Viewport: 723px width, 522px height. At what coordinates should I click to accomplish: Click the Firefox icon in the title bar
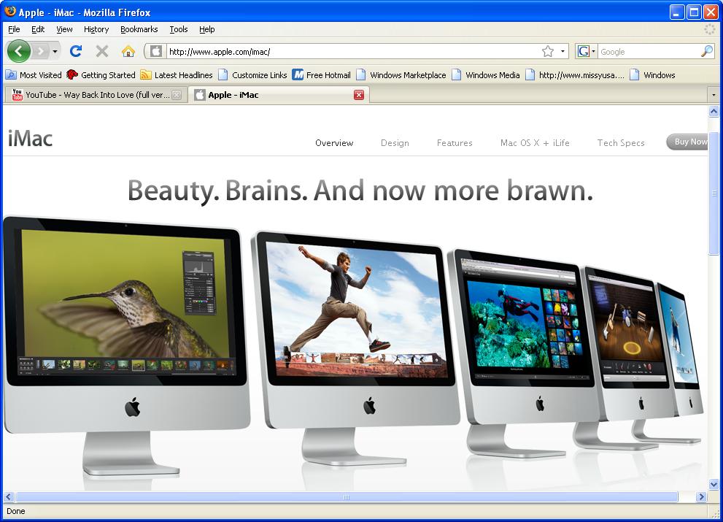pyautogui.click(x=10, y=11)
